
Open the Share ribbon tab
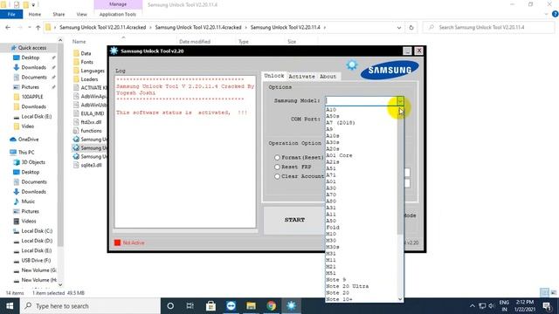(x=59, y=14)
